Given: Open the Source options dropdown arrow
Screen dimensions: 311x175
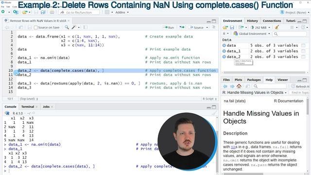Looking at the screenshot, I should [x=207, y=27].
